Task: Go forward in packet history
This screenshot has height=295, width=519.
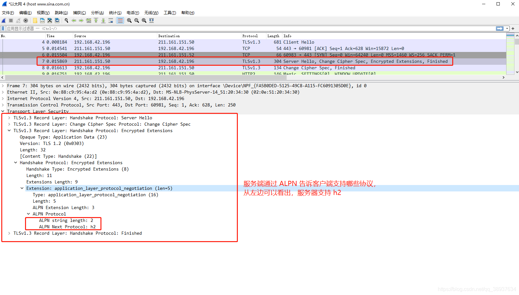Action: (81, 21)
